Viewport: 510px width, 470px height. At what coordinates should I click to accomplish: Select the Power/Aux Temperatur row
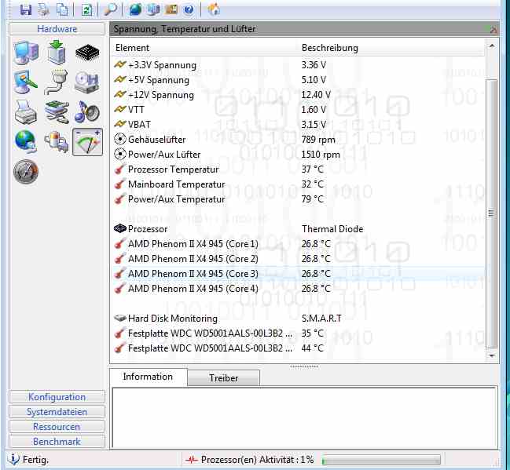[298, 199]
